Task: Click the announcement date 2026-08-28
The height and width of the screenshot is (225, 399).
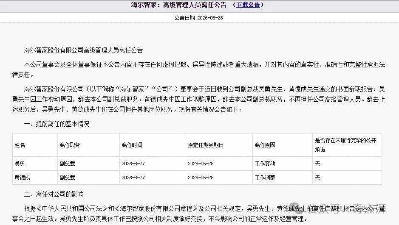Action: tap(210, 18)
